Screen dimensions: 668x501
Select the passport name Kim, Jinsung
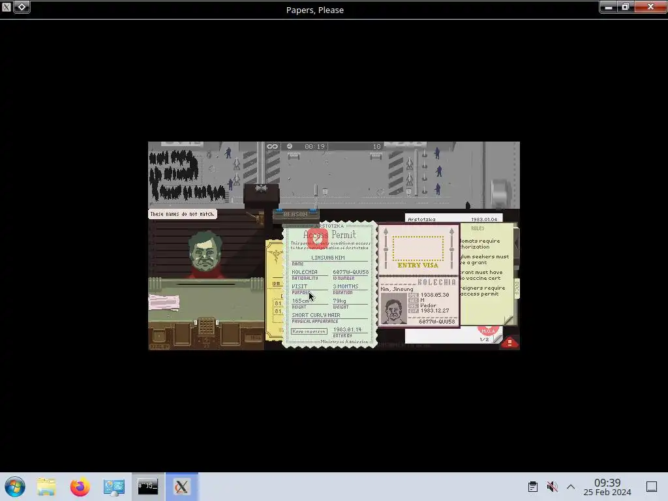pyautogui.click(x=397, y=289)
